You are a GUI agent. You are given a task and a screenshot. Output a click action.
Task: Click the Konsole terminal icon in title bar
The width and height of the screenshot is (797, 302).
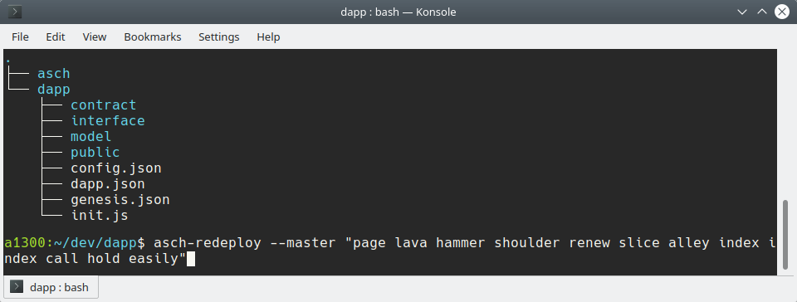(x=15, y=11)
